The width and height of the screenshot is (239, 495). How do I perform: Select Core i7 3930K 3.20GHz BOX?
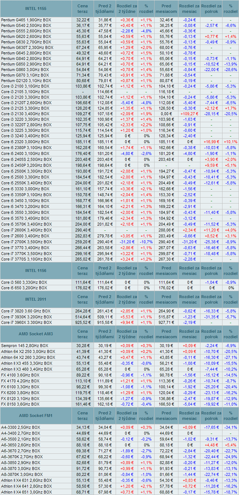click(x=26, y=317)
